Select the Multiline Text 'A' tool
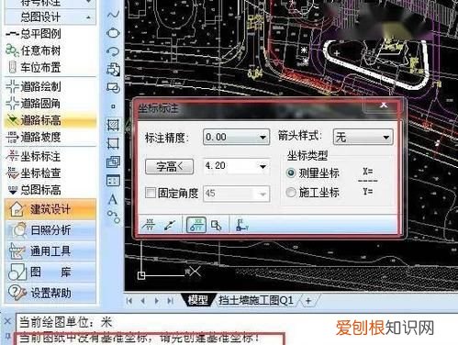The image size is (458, 345). [x=113, y=199]
